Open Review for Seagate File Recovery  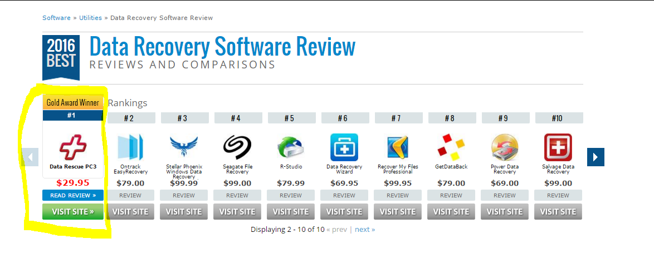coord(237,195)
